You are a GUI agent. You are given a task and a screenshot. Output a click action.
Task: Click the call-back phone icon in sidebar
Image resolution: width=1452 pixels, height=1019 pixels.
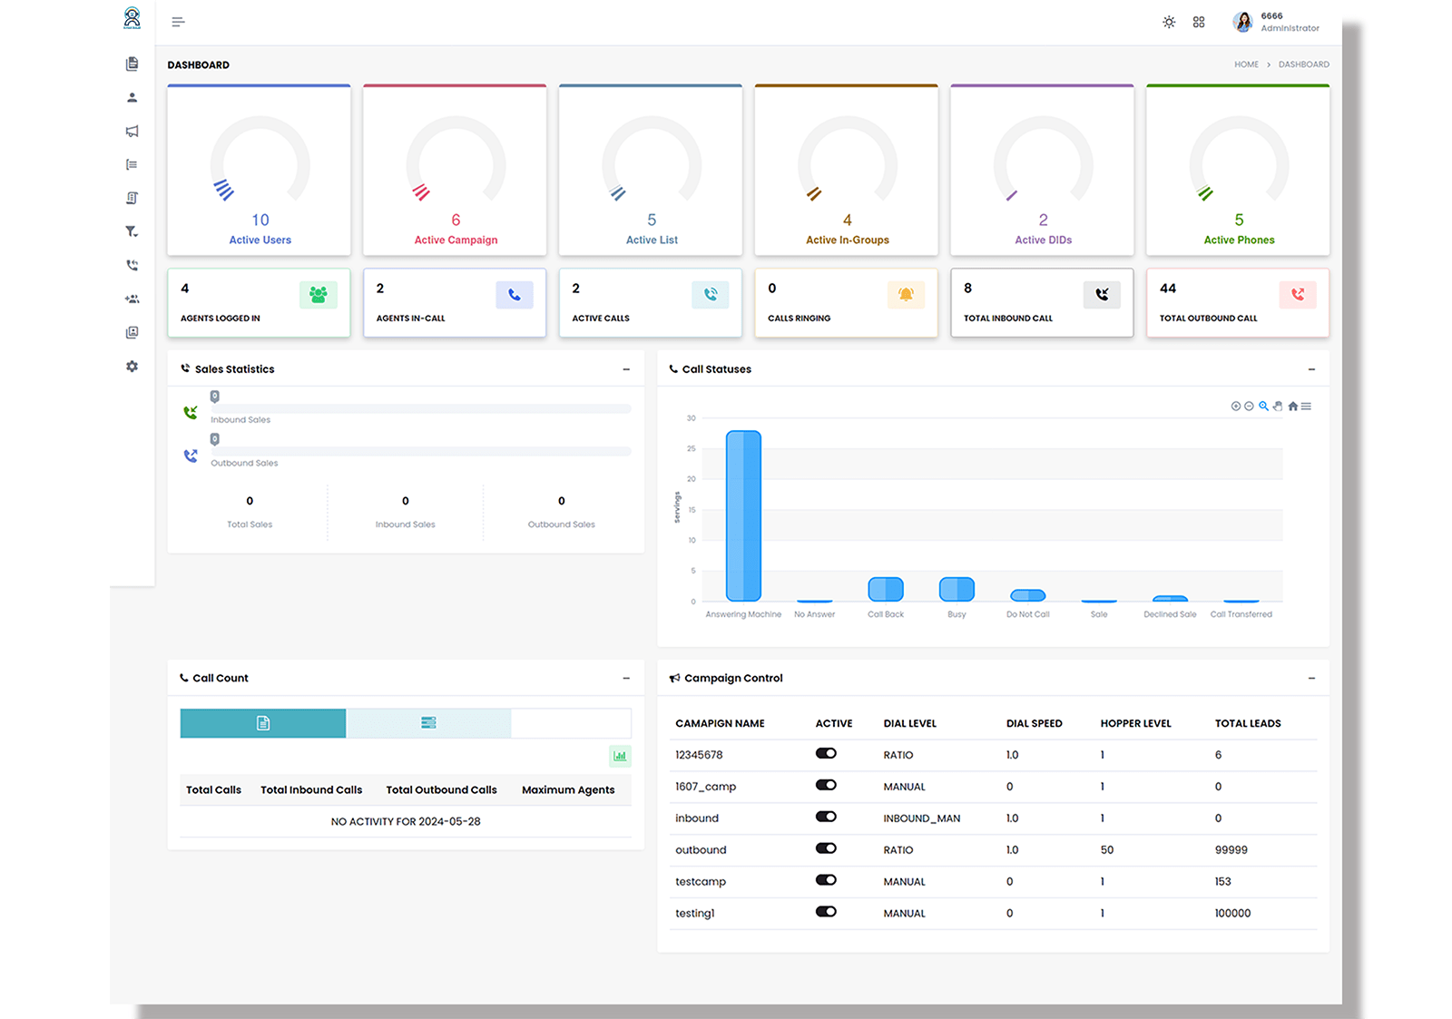[132, 264]
